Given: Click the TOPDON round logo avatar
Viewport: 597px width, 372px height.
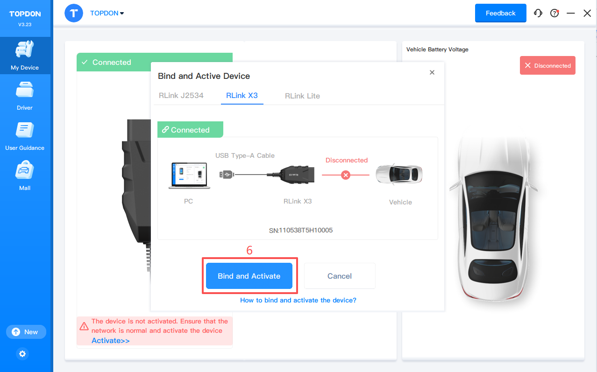Looking at the screenshot, I should [74, 13].
